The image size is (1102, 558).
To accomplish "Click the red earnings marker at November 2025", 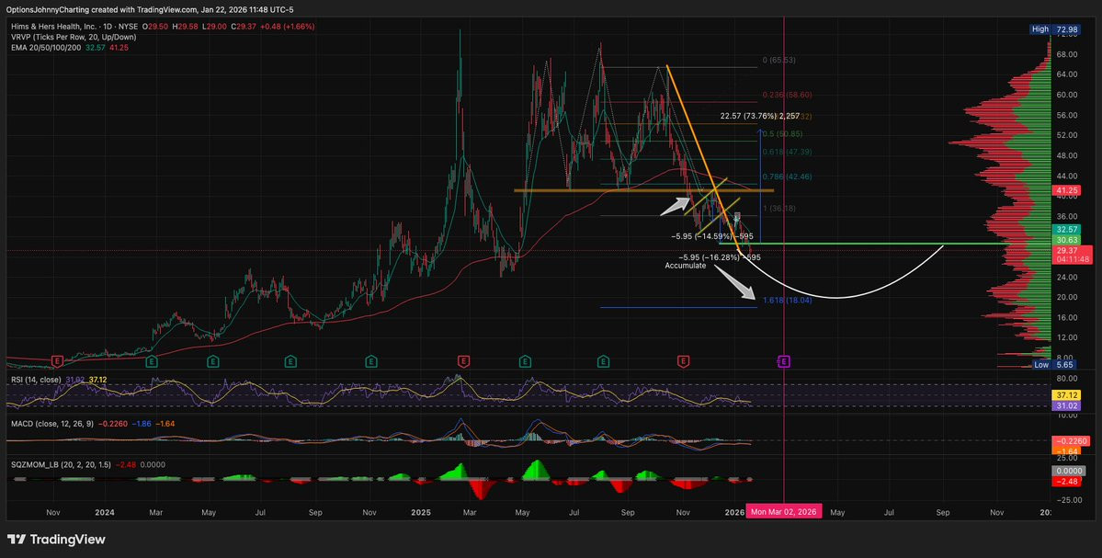I will coord(682,361).
